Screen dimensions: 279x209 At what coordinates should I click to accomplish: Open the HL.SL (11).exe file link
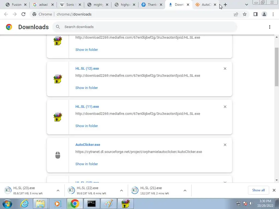click(x=87, y=107)
